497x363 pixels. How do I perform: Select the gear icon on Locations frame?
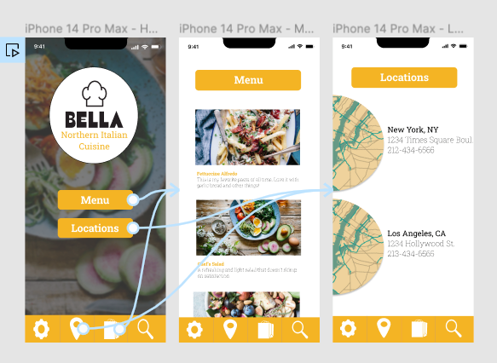tap(348, 328)
